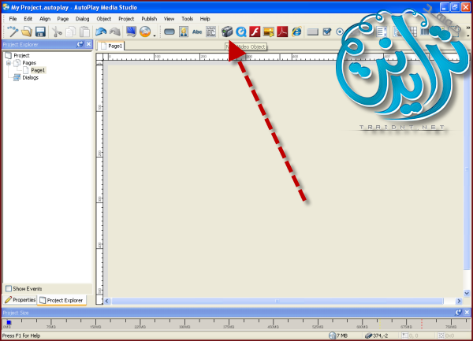The width and height of the screenshot is (473, 341).
Task: Open the Object menu
Action: point(104,19)
